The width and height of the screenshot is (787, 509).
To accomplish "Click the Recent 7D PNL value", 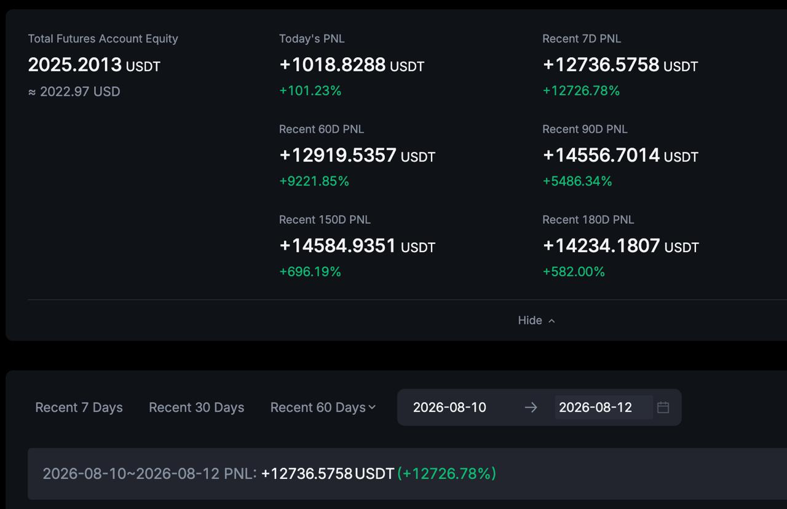I will 620,65.
